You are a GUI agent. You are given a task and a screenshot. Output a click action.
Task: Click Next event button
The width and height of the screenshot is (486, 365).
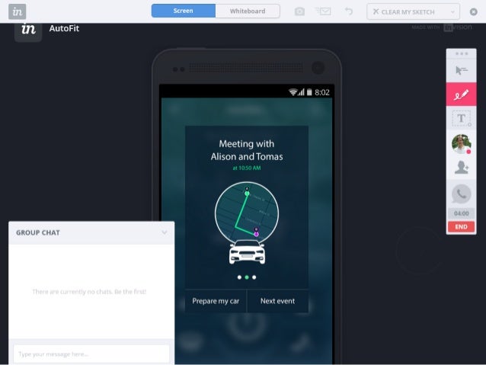278,301
